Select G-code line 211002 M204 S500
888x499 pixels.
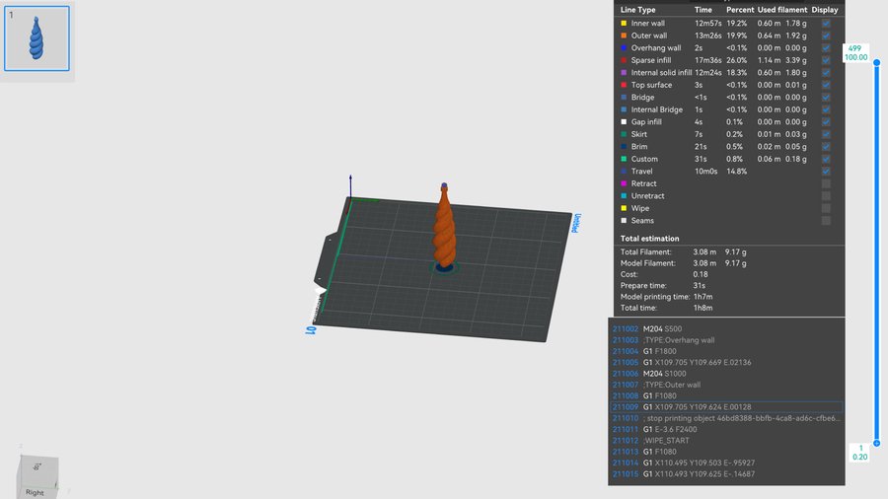click(x=726, y=328)
